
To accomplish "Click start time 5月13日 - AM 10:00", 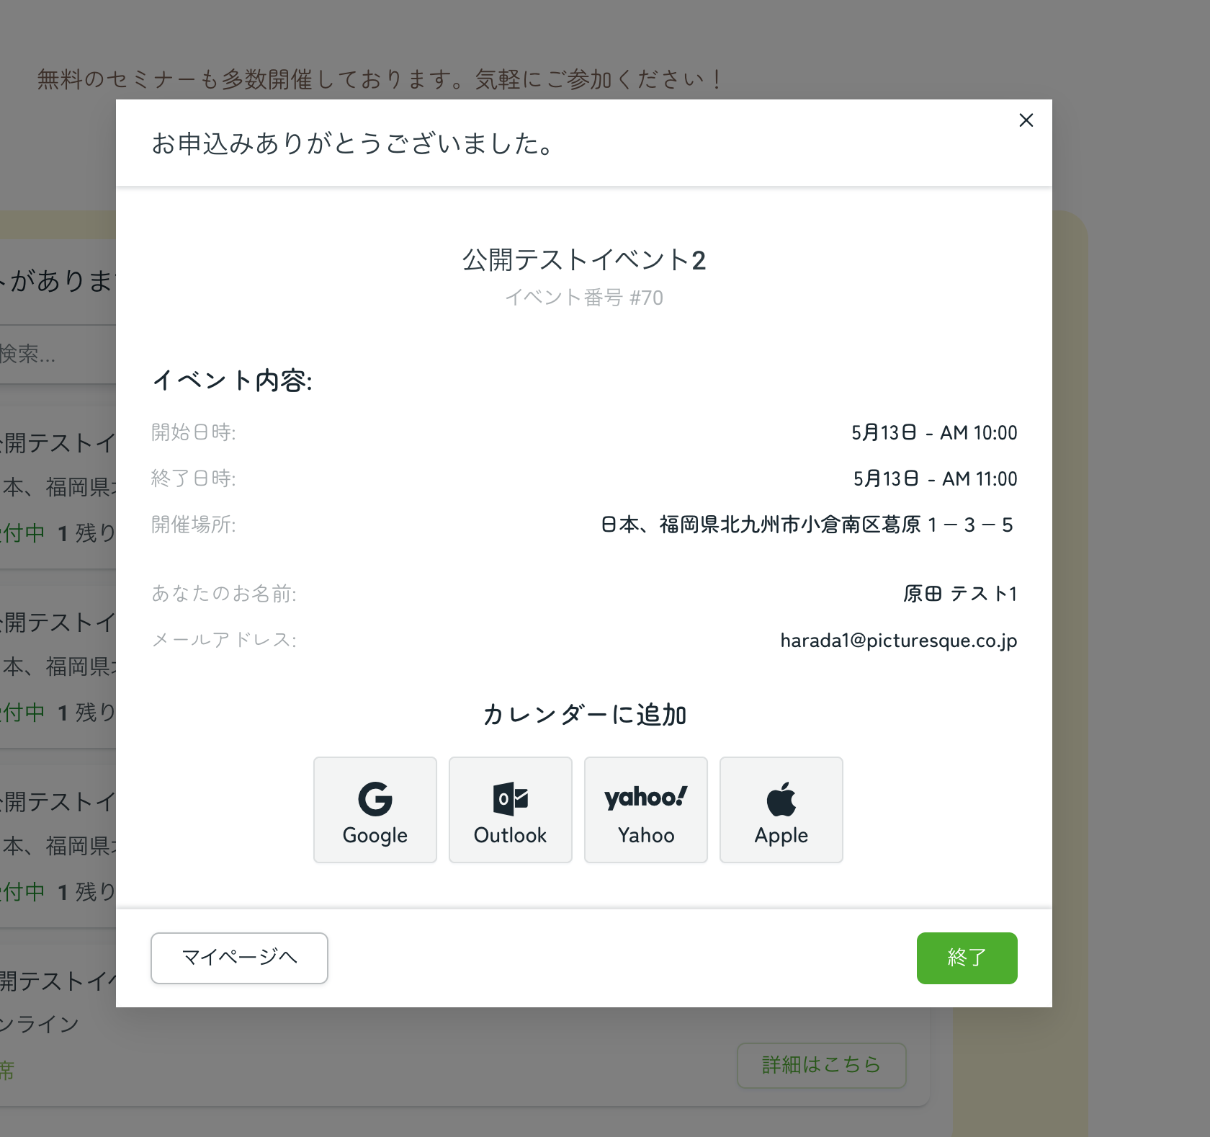I will tap(934, 433).
